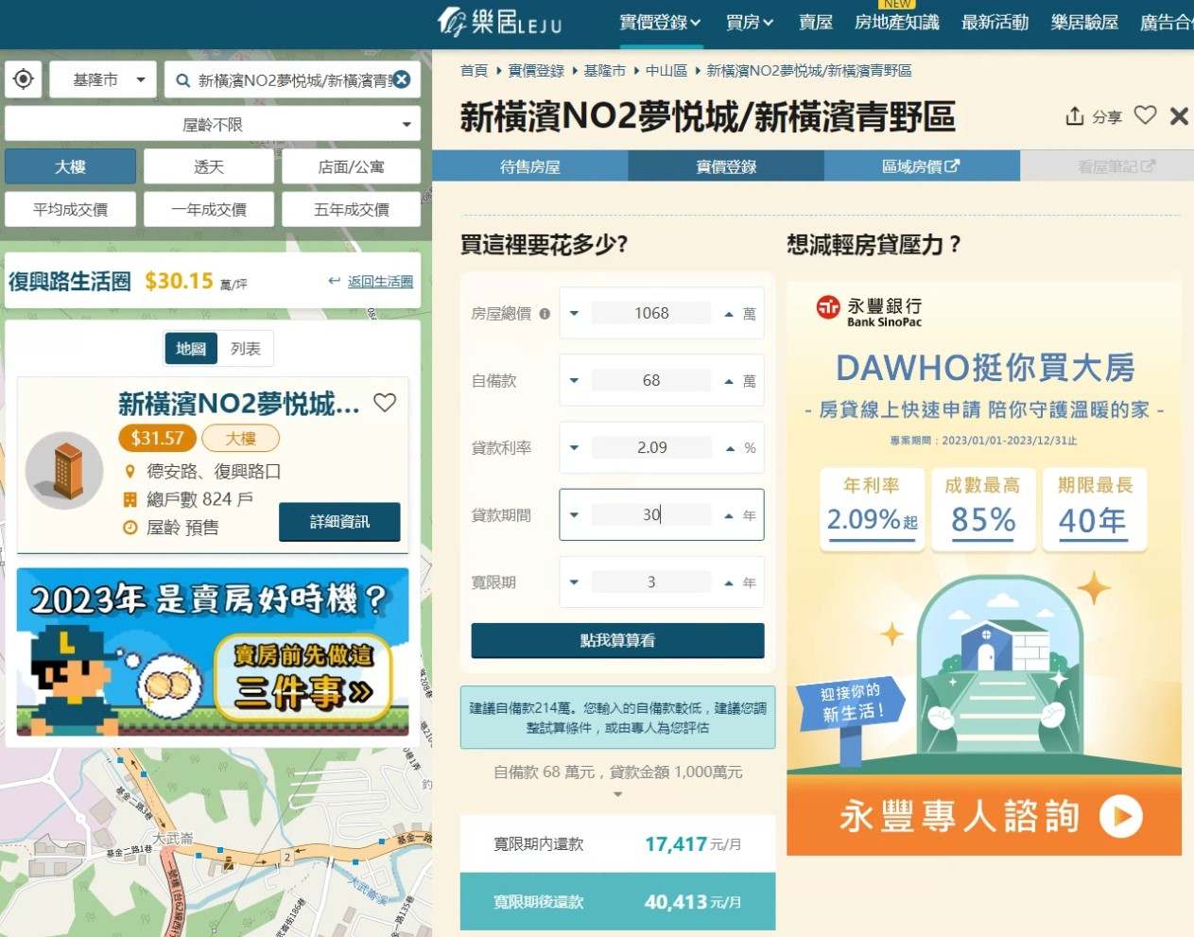The image size is (1194, 937).
Task: Click the current location crosshair icon
Action: click(23, 79)
